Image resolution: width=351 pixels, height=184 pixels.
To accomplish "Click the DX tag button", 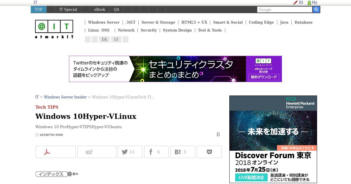I will pos(104,39).
